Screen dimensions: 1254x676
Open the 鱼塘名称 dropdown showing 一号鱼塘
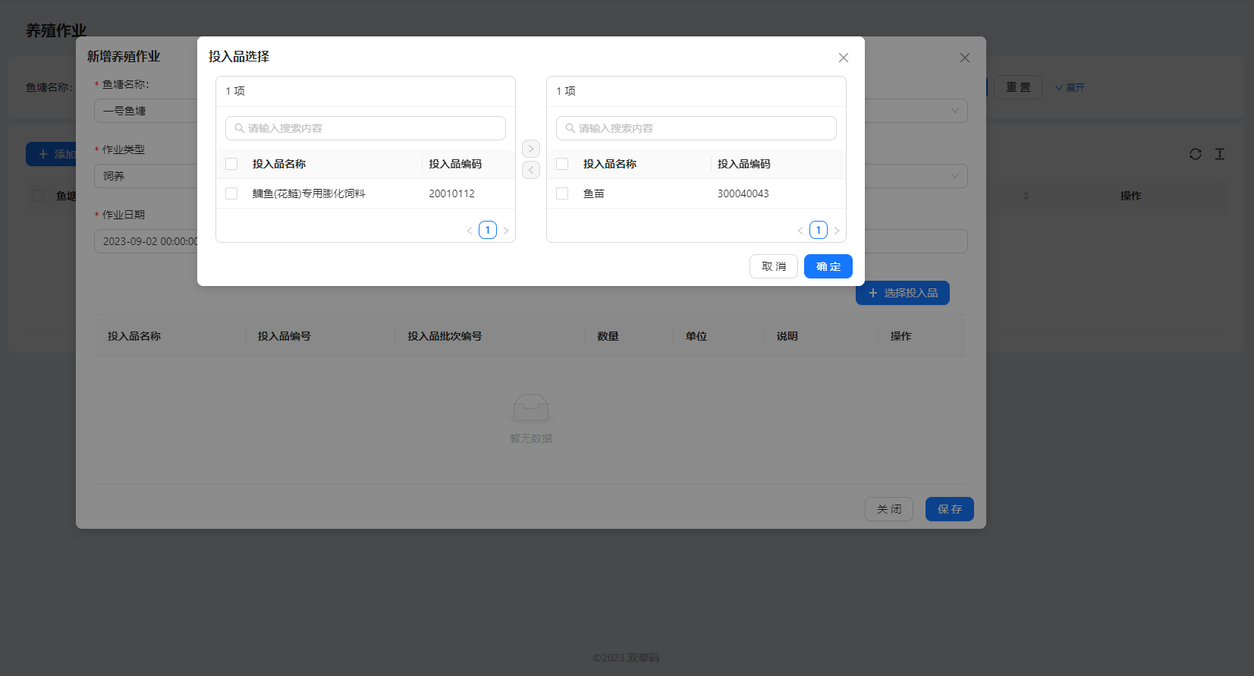[146, 111]
